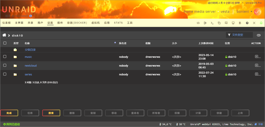The width and height of the screenshot is (265, 127).
Task: Click the green lock icon in music row
Action: (226, 57)
